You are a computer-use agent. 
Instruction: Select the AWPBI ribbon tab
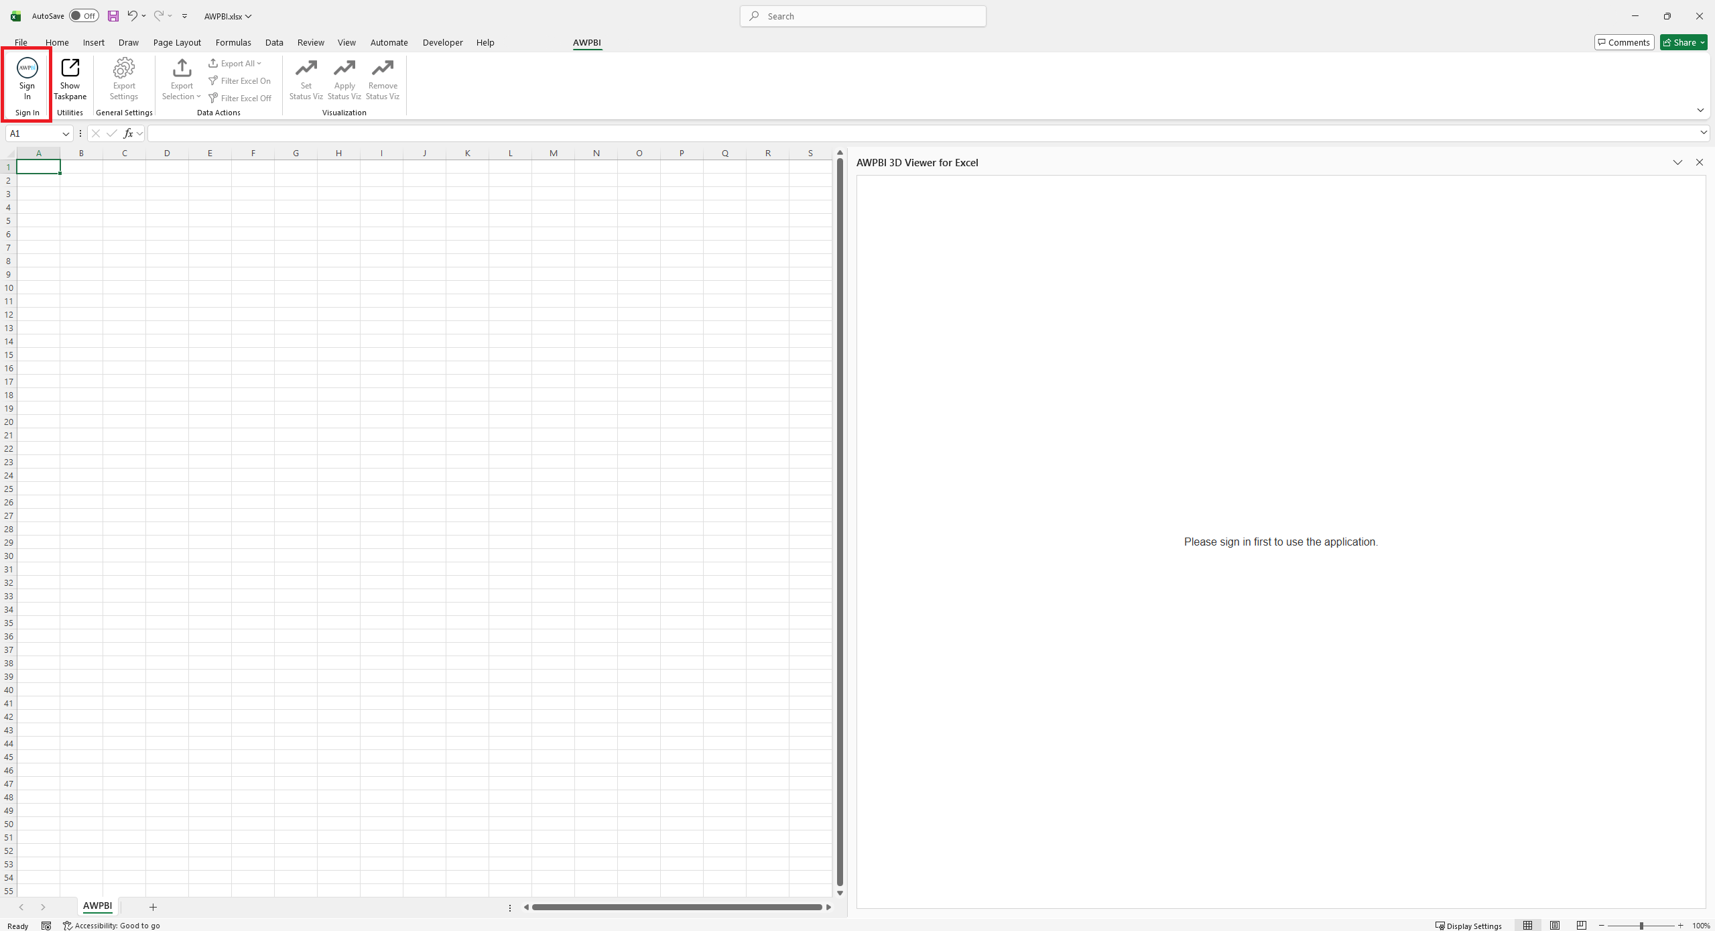click(x=587, y=42)
